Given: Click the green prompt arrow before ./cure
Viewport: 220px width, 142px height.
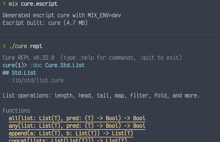Looking at the screenshot, I should [x=4, y=46].
